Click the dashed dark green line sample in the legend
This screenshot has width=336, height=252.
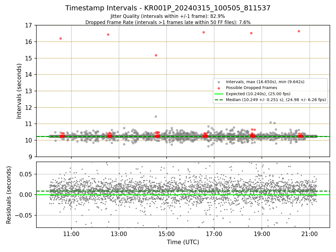(x=219, y=100)
